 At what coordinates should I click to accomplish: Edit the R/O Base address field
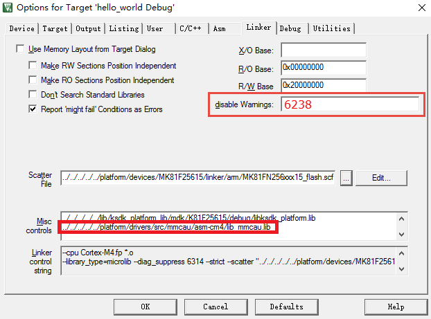pyautogui.click(x=324, y=68)
